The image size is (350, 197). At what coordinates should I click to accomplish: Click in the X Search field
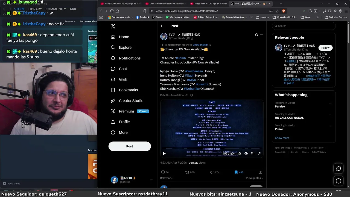click(x=304, y=26)
